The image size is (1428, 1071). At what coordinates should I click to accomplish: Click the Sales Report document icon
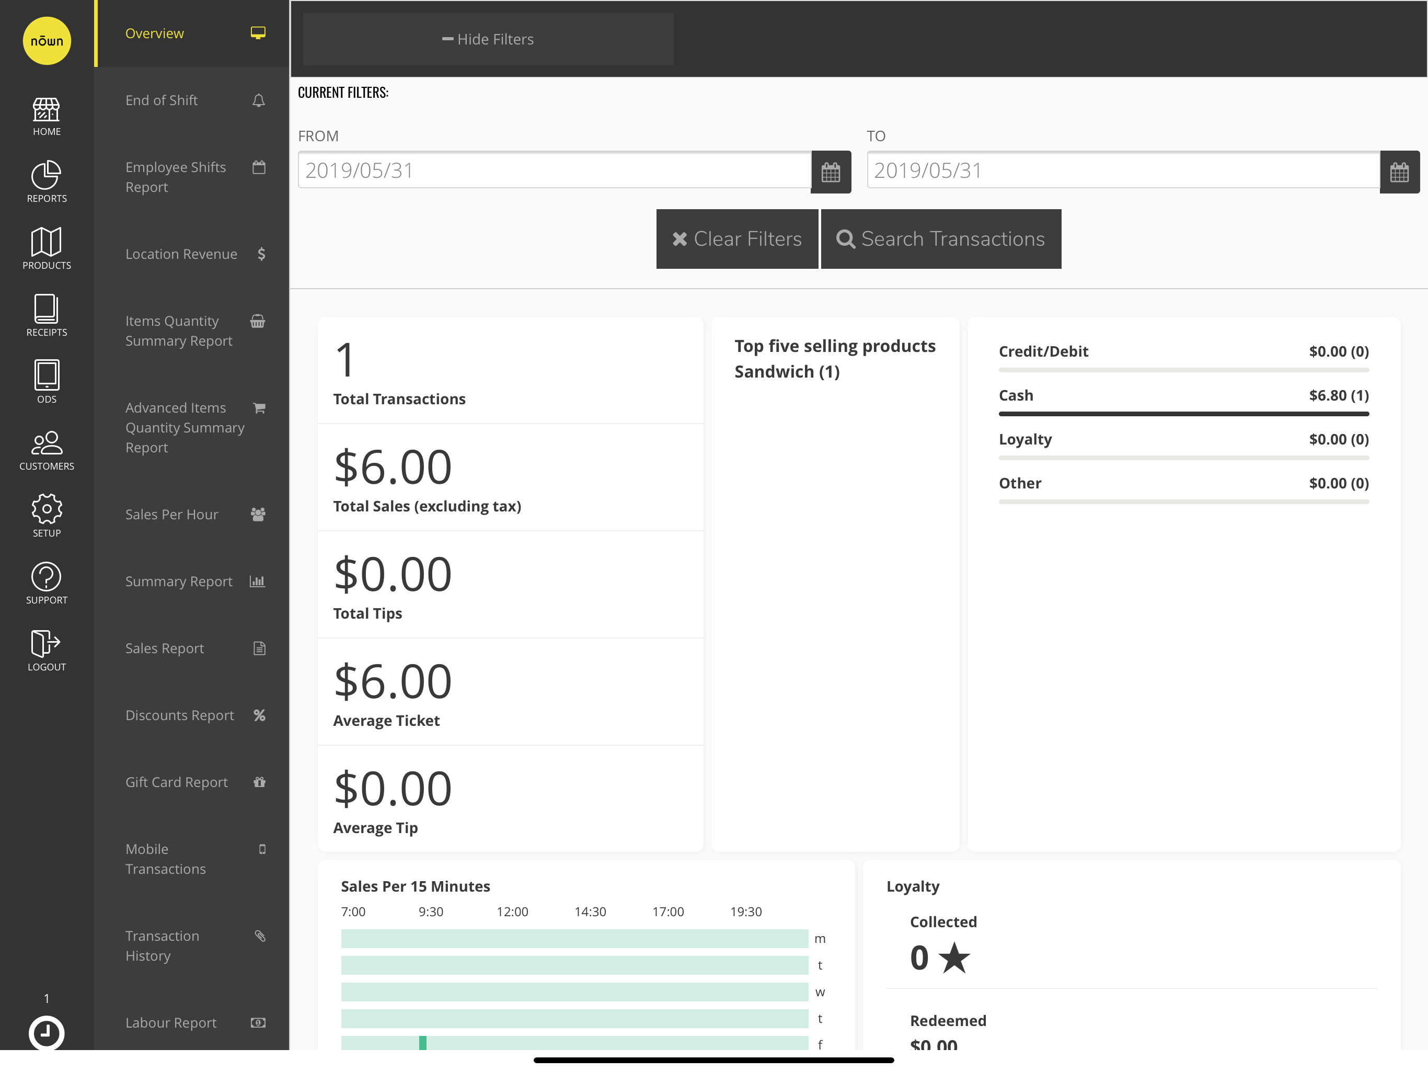click(260, 648)
